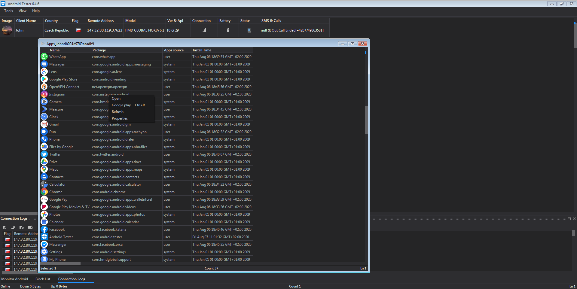The image size is (577, 289).
Task: Maximize the Connection Logs panel
Action: pyautogui.click(x=569, y=219)
